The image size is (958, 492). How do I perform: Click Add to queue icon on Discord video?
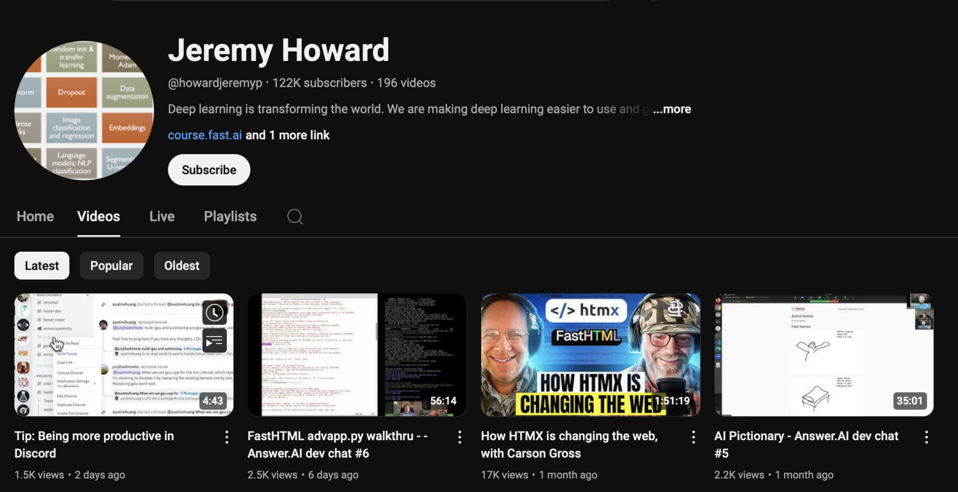[x=214, y=341]
